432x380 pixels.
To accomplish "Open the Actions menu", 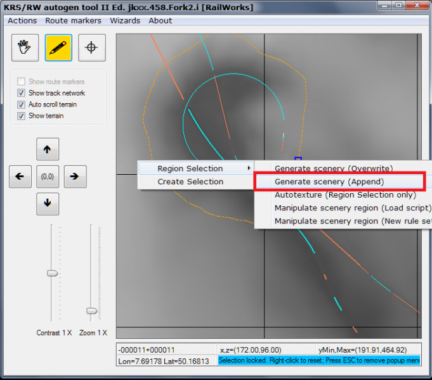I will 22,21.
